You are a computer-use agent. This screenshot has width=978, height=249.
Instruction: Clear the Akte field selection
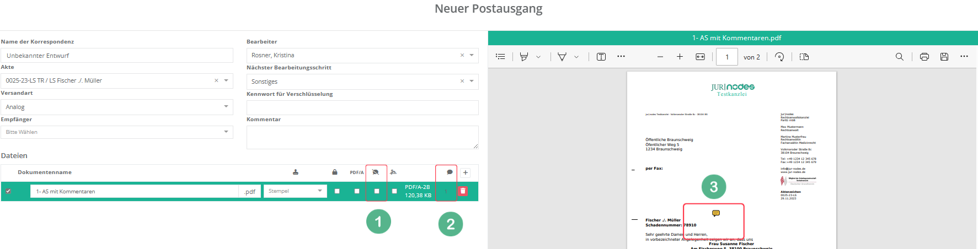(216, 80)
